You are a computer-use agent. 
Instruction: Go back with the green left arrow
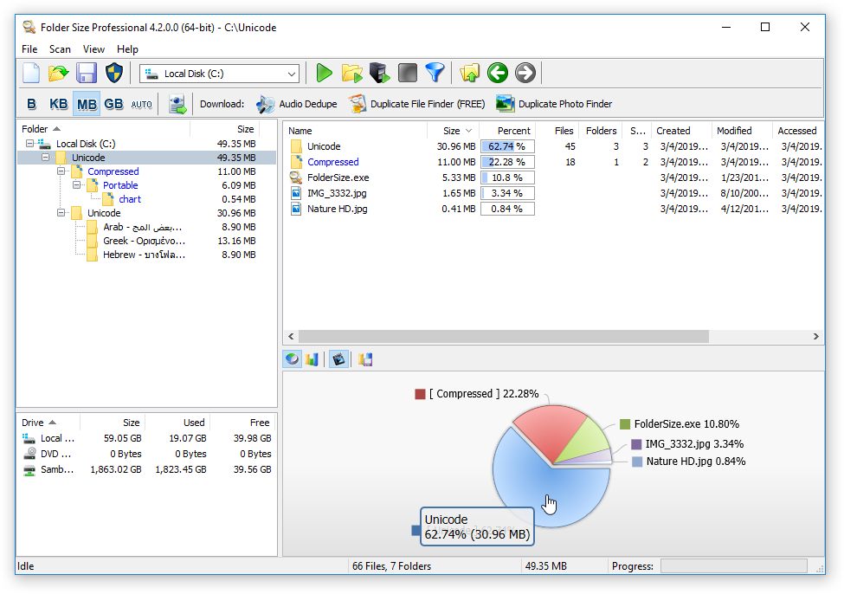pos(497,74)
